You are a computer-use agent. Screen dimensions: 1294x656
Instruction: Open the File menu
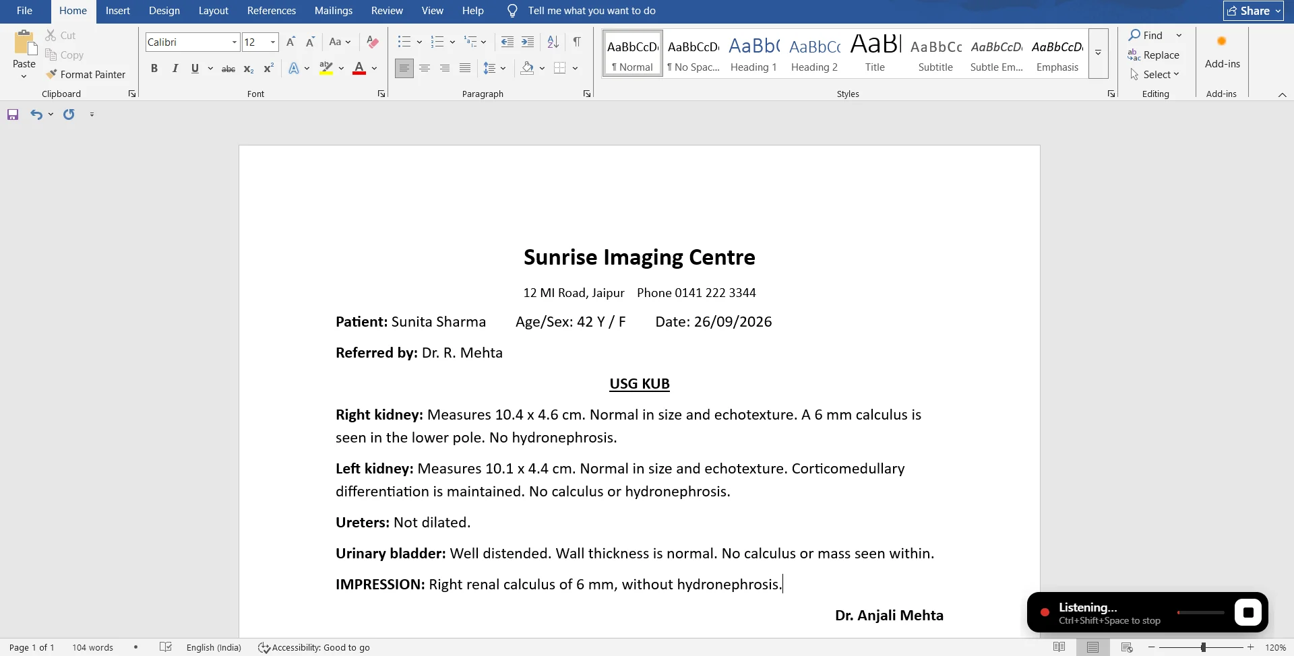tap(24, 11)
